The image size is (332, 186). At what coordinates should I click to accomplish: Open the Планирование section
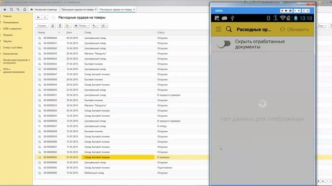[x=10, y=22]
